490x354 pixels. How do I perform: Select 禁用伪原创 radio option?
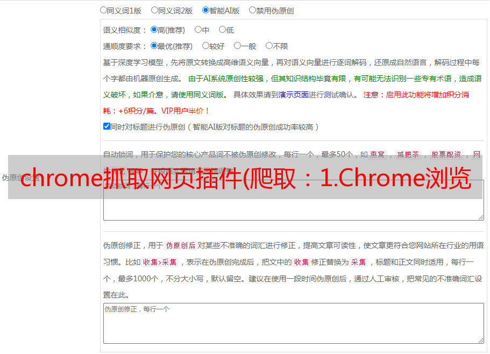[x=252, y=10]
